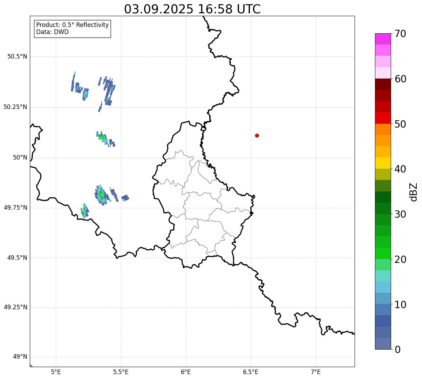Click the 6.5°E longitude label

[x=251, y=372]
